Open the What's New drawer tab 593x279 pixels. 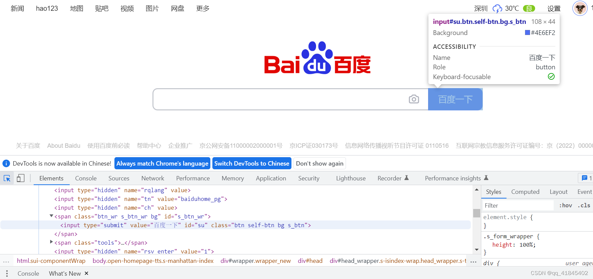point(65,274)
